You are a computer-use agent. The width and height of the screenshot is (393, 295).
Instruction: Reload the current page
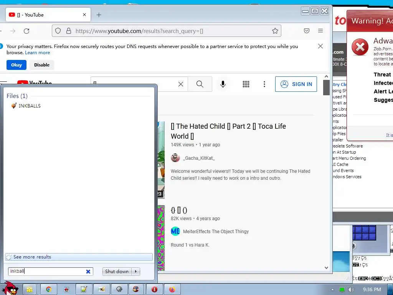26,31
